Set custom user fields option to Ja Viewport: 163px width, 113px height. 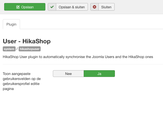99,74
